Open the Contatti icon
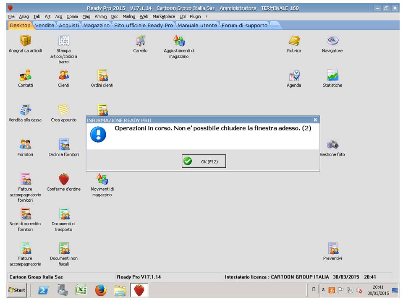The width and height of the screenshot is (403, 302). 25,75
